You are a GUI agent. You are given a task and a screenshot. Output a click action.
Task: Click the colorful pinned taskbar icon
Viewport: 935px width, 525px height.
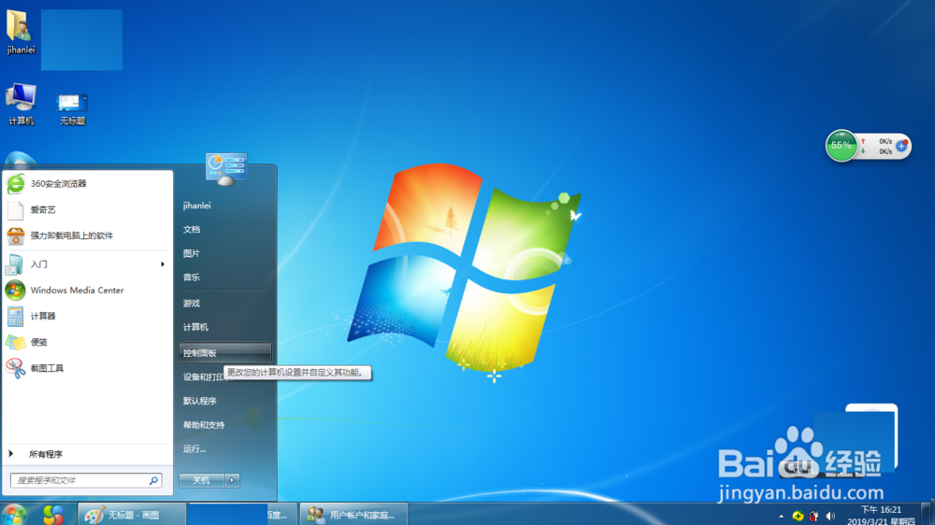coord(53,515)
